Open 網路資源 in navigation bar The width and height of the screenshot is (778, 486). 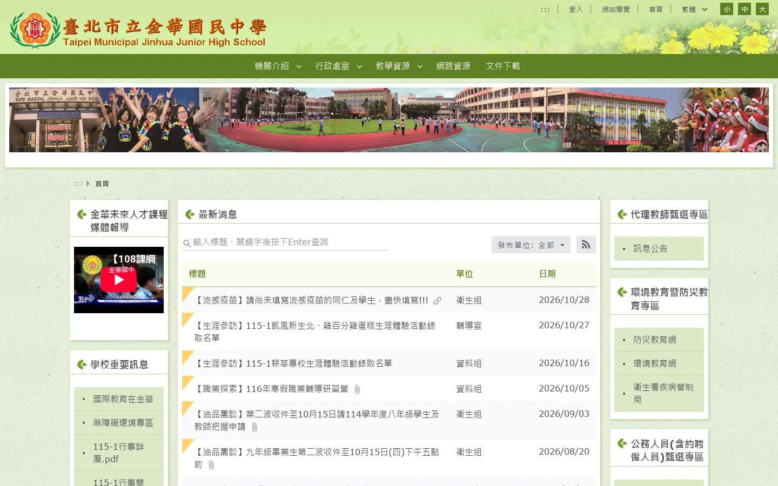tap(453, 66)
